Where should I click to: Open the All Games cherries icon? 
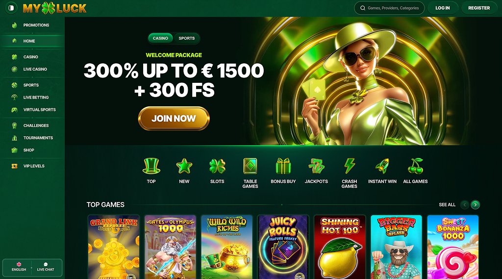coord(415,166)
